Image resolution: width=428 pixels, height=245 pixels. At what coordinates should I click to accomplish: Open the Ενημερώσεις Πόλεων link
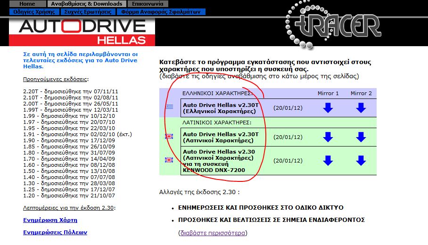click(x=55, y=232)
